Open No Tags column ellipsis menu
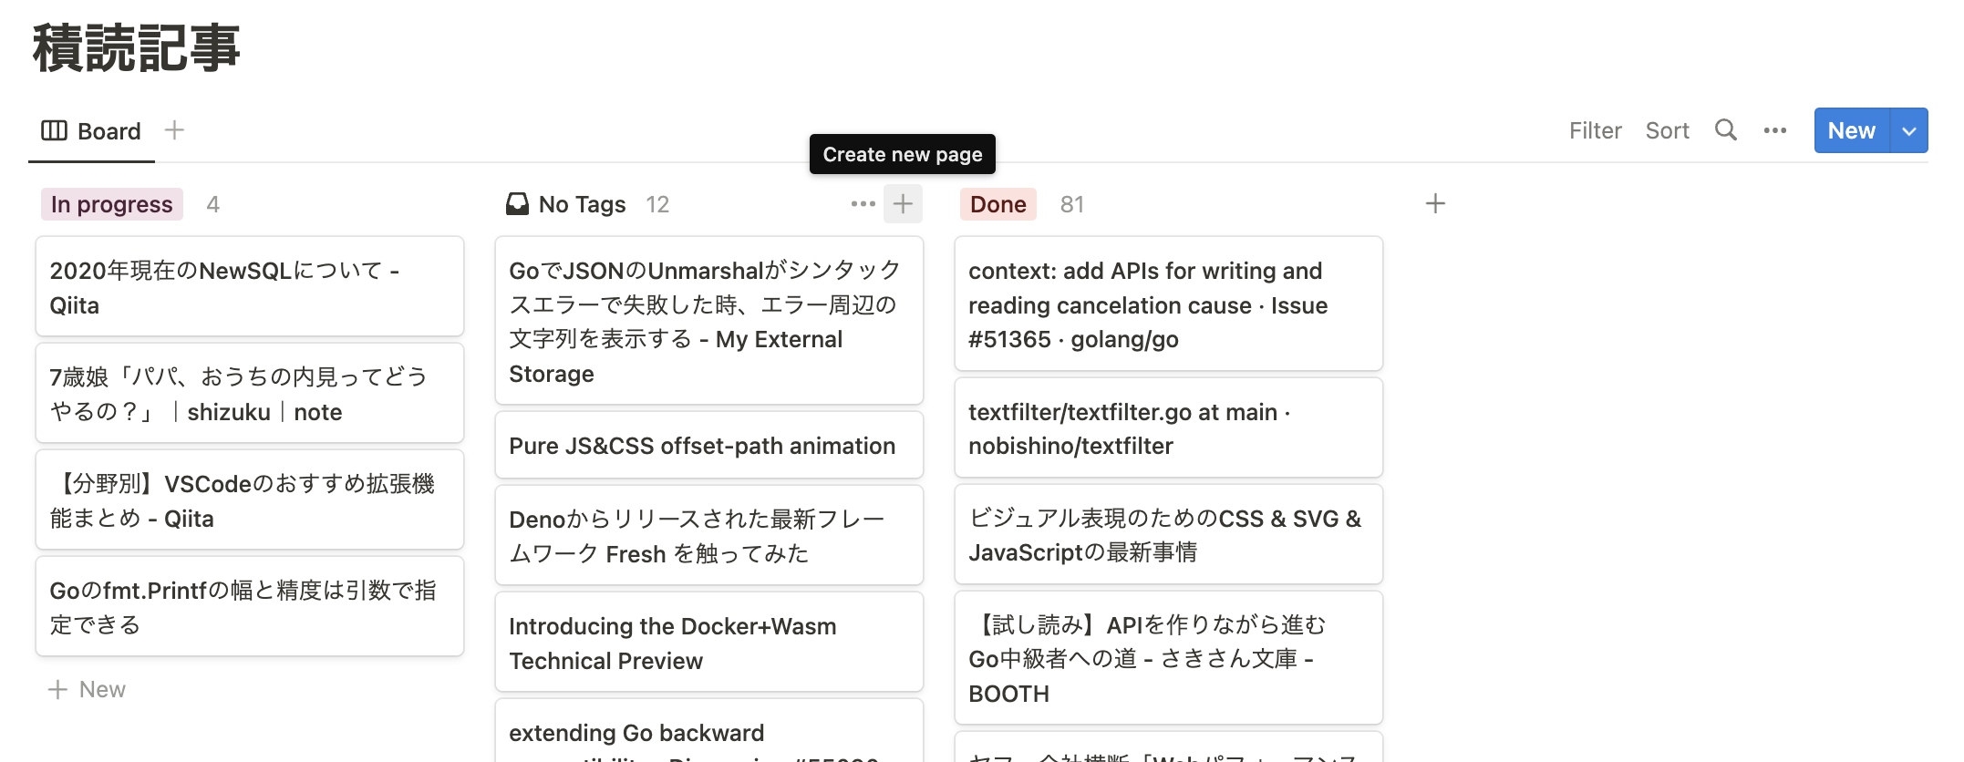The image size is (1964, 762). coord(863,203)
